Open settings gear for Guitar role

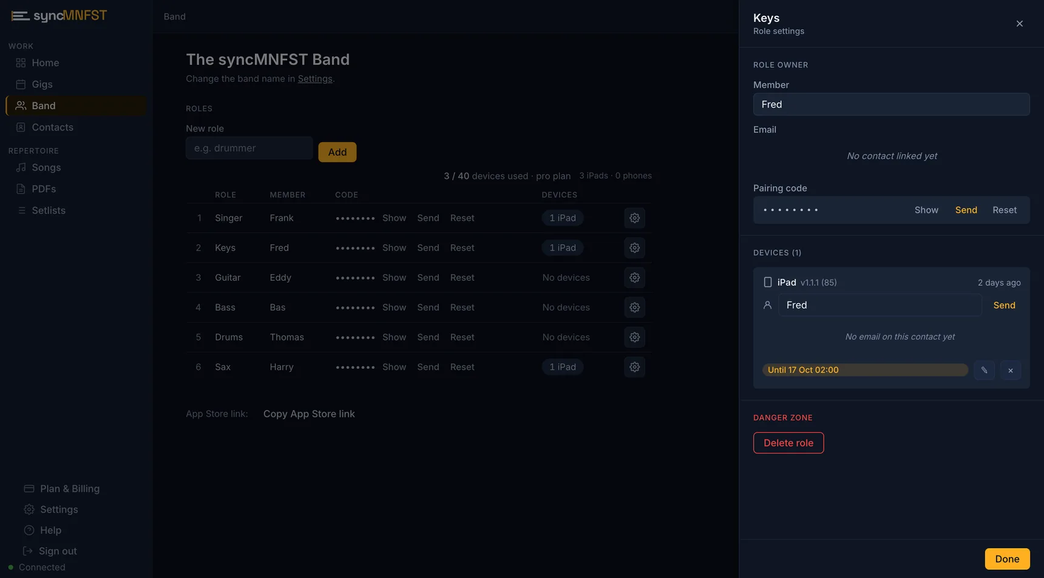[x=634, y=277]
